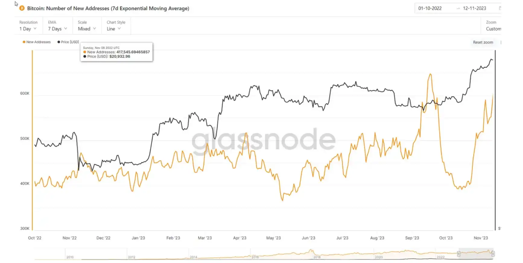Click 2018 area on overview timeline
The image size is (523, 263).
coord(316,257)
